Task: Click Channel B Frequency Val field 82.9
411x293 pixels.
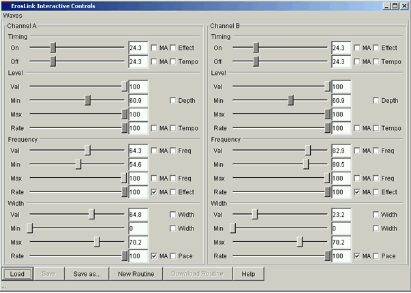Action: [341, 151]
